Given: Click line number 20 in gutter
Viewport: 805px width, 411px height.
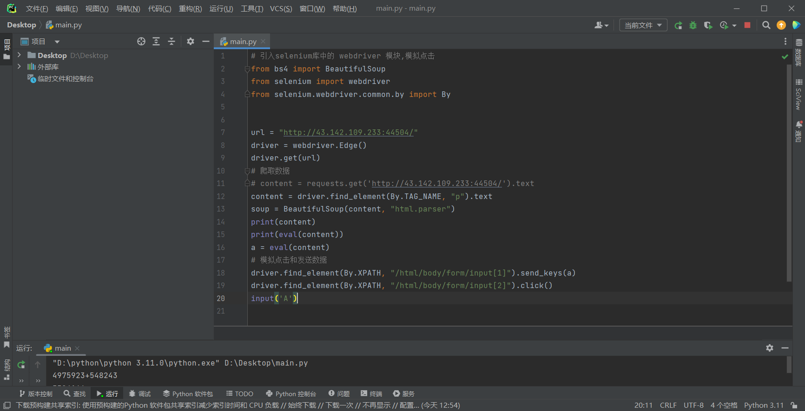Looking at the screenshot, I should pyautogui.click(x=221, y=298).
